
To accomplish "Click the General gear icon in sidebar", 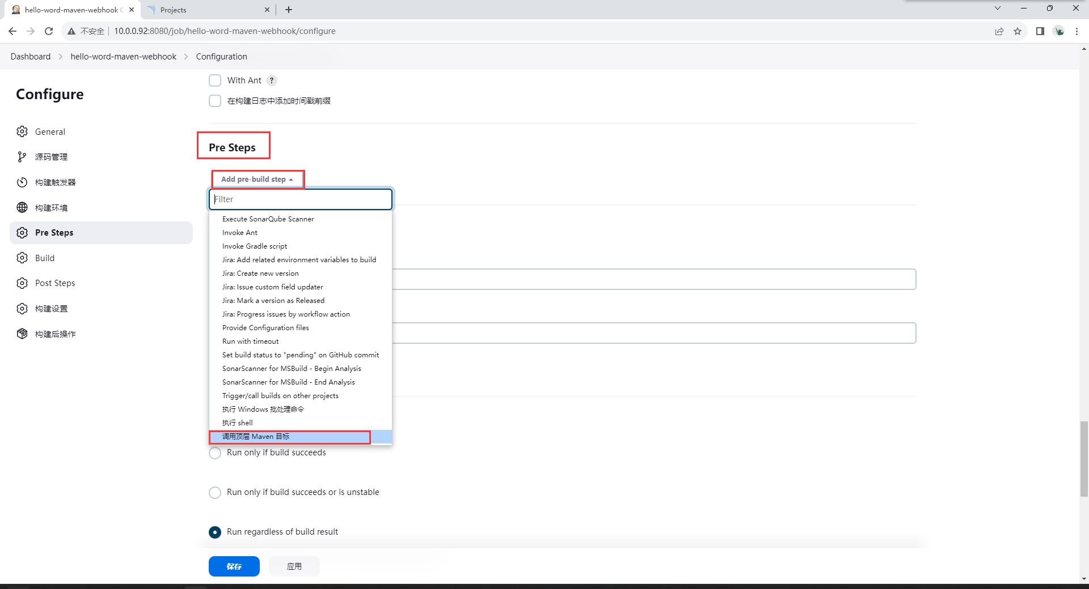I will [22, 131].
